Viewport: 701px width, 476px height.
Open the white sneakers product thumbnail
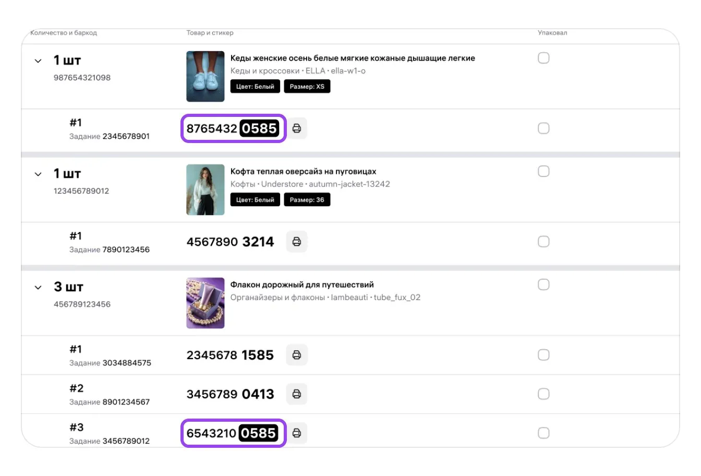pyautogui.click(x=206, y=76)
